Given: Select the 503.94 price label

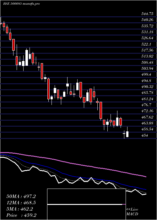Looking at the screenshot, I should 147,69.
